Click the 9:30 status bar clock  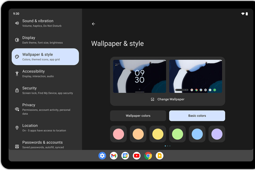16,14
